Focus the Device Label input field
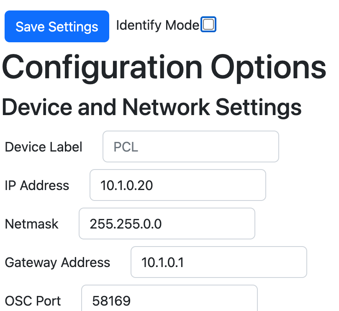339x311 pixels. pos(191,147)
